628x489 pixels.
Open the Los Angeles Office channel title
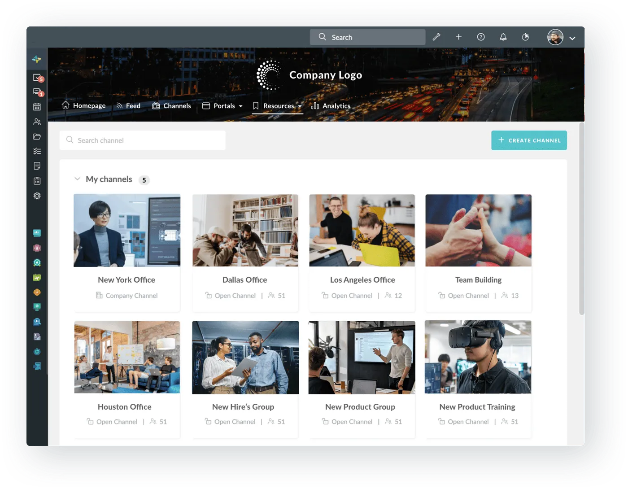pos(362,280)
